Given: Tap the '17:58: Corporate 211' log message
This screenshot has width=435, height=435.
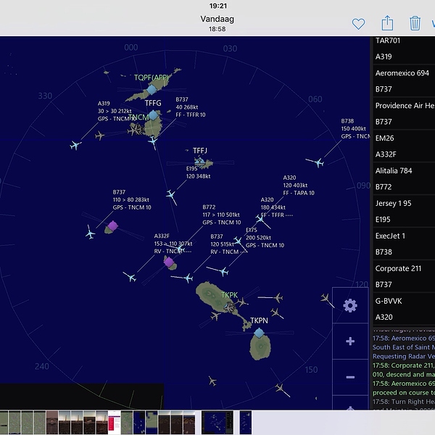Looking at the screenshot, I should 404,370.
